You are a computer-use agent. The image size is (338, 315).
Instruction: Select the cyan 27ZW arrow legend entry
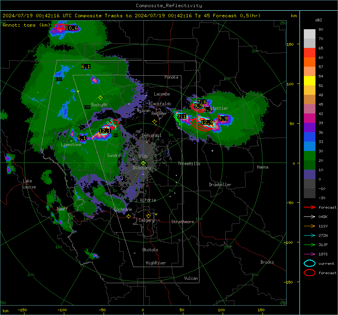pos(309,236)
